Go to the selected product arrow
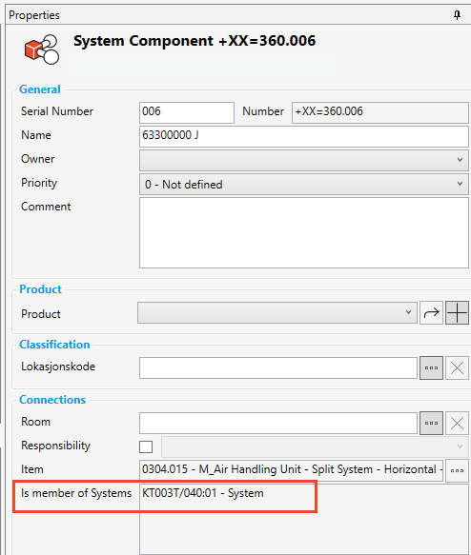 coord(431,312)
